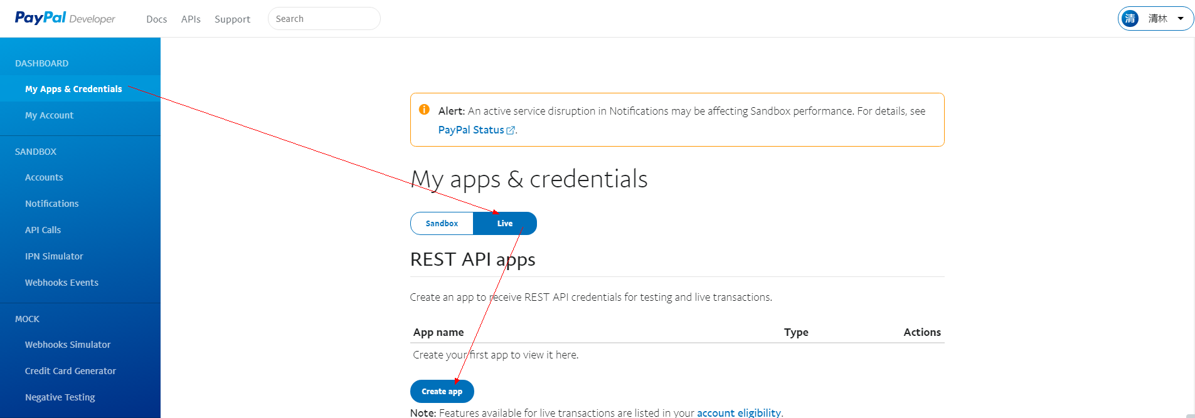Click external link icon beside PayPal Status
This screenshot has width=1195, height=418.
click(x=511, y=130)
